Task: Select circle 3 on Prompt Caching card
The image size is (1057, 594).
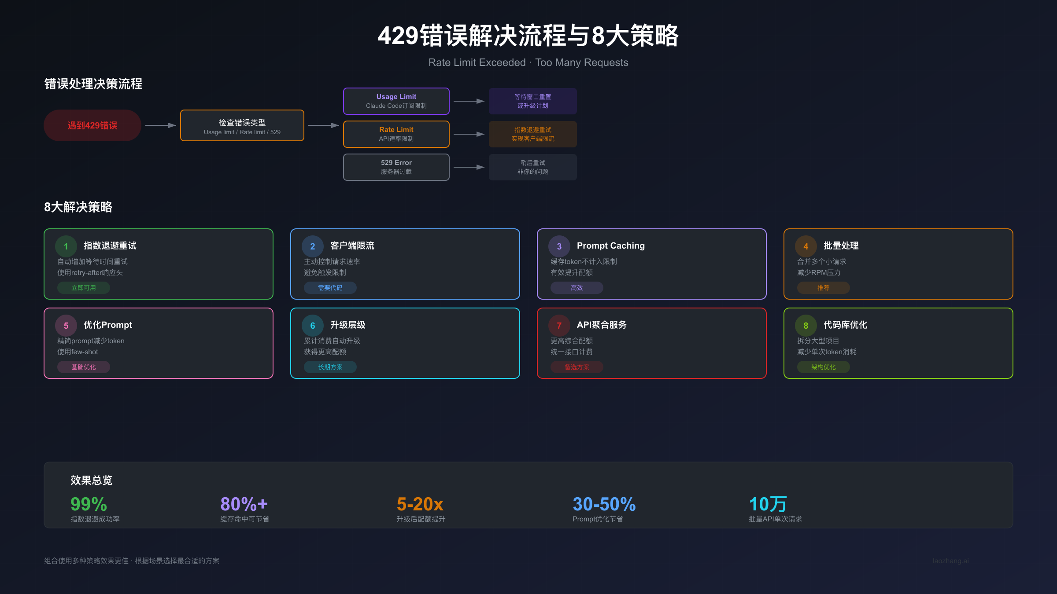Action: coord(559,246)
